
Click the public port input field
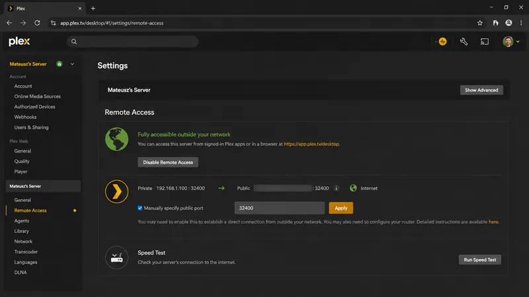[280, 208]
